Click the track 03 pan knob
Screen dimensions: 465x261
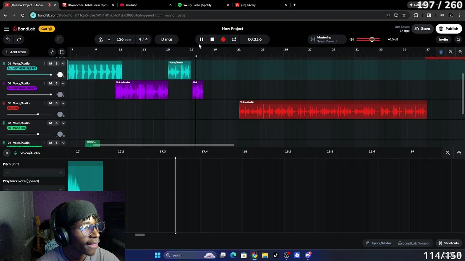click(60, 75)
